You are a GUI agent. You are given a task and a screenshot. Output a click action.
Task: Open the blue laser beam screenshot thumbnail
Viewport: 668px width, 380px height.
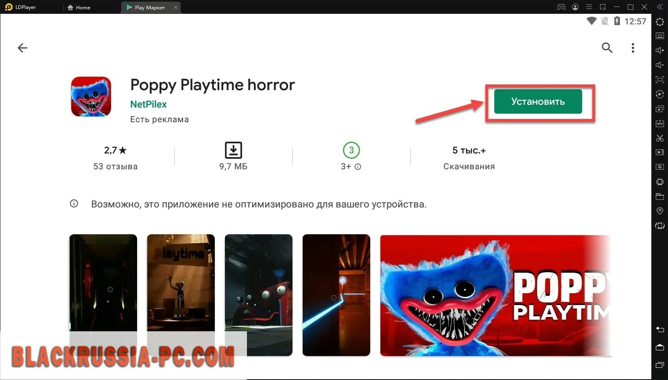click(336, 295)
